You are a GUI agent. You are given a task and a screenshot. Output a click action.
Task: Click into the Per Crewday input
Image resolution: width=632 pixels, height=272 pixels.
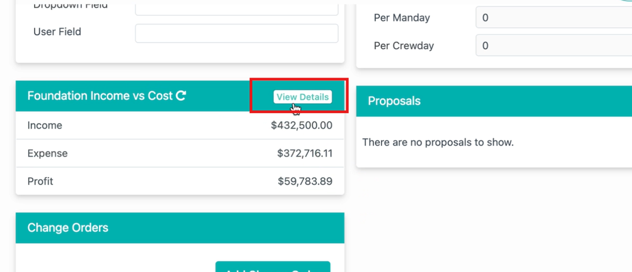coord(554,46)
